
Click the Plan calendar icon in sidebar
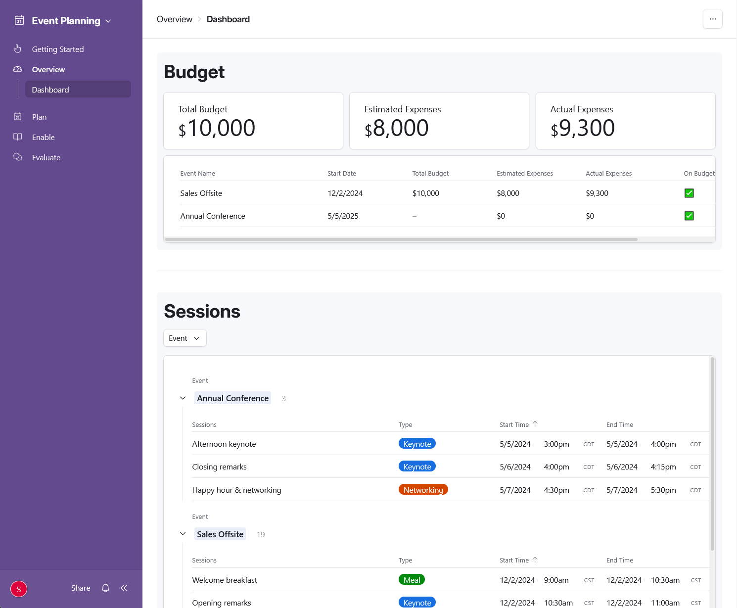pos(18,117)
